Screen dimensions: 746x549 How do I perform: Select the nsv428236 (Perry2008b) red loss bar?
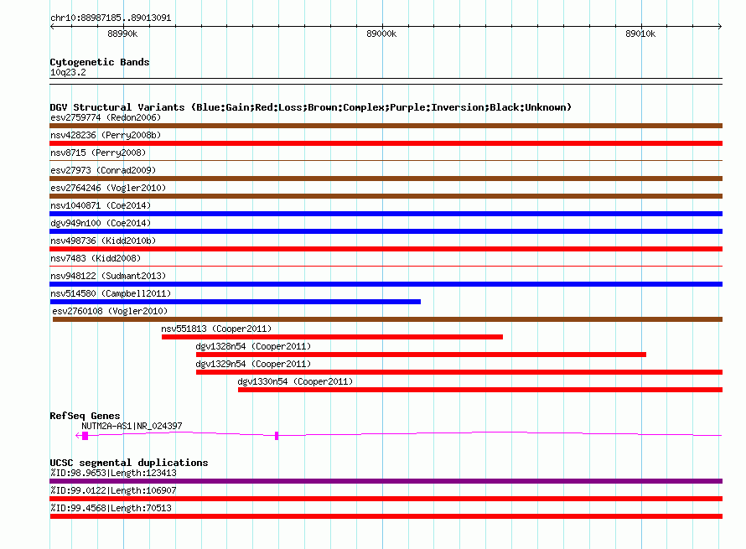tap(386, 143)
